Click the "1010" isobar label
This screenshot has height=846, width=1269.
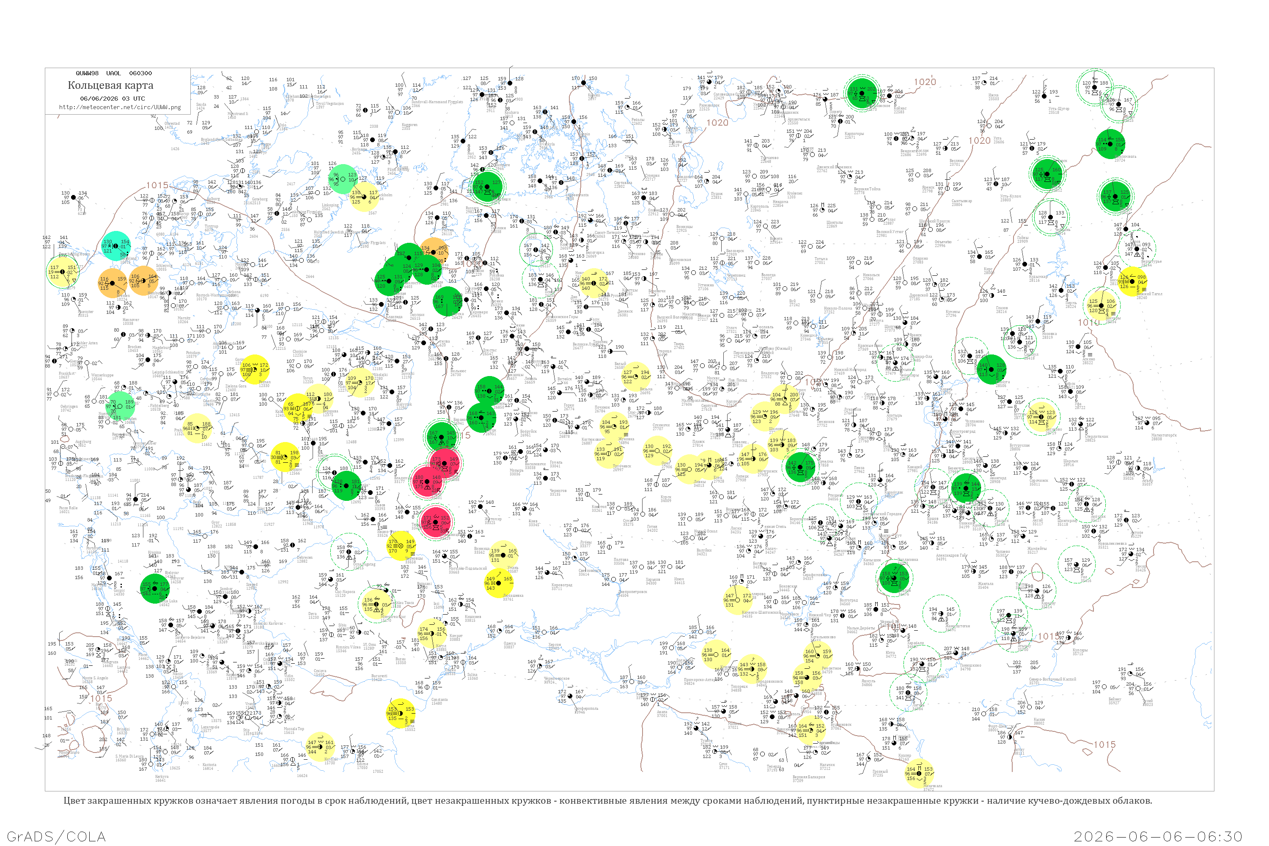coord(1088,323)
